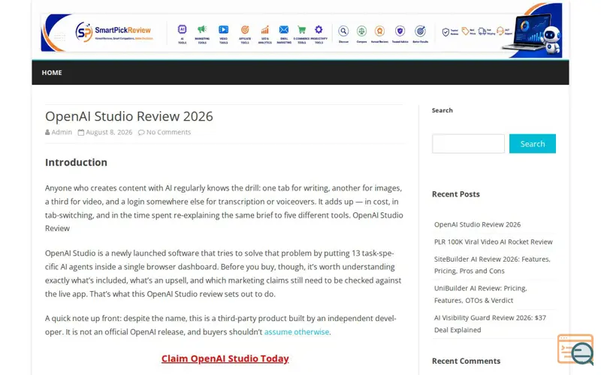Click the Claim OpenAI Studio Today link
Viewport: 601px width, 375px height.
tap(225, 359)
